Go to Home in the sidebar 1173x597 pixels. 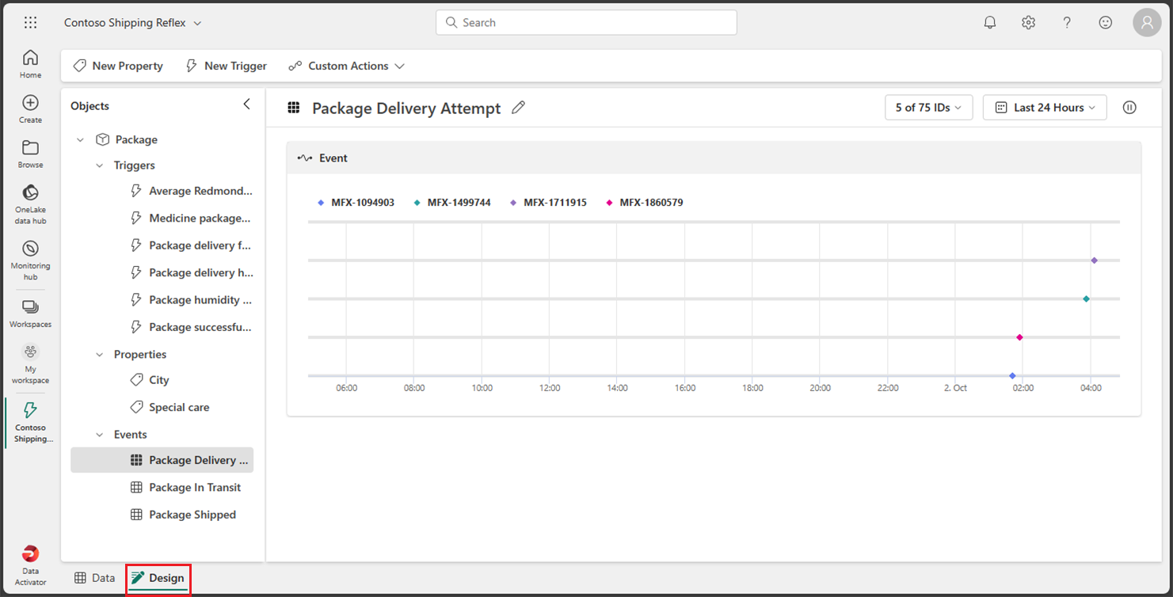pos(30,64)
